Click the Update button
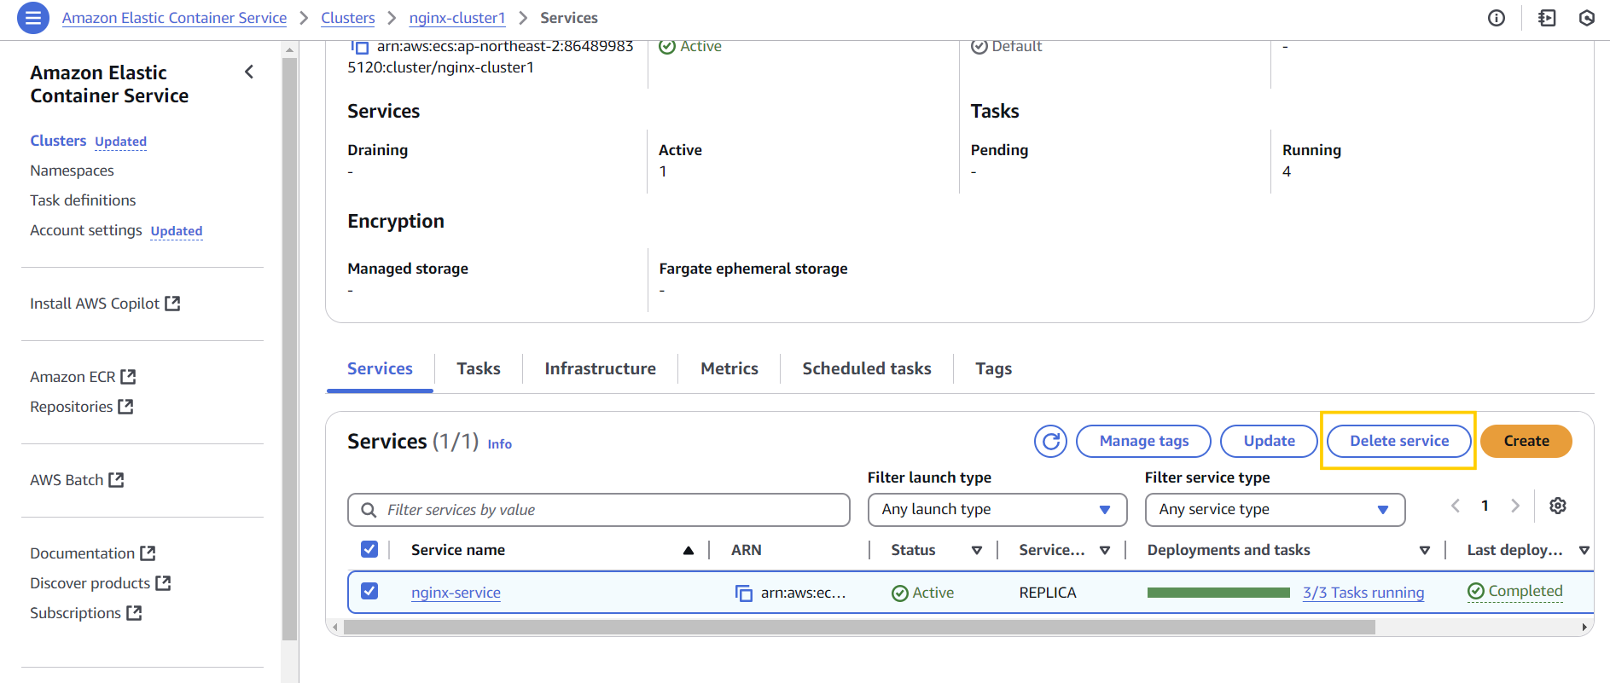This screenshot has height=683, width=1610. click(1270, 441)
